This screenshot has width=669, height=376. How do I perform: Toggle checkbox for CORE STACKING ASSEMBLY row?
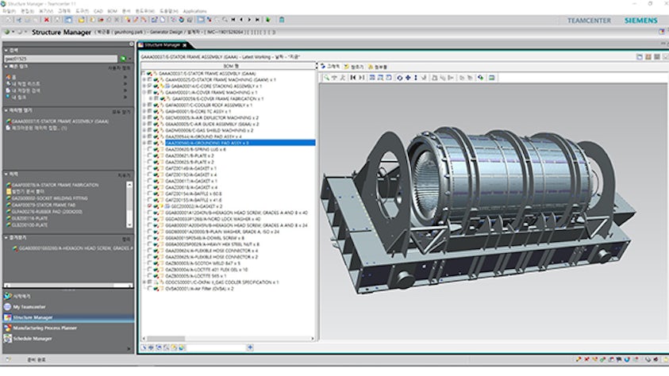click(x=149, y=86)
